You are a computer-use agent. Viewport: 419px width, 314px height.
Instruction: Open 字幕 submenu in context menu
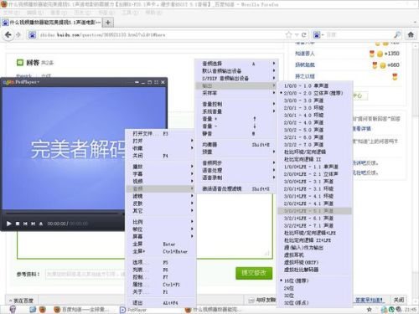(160, 173)
